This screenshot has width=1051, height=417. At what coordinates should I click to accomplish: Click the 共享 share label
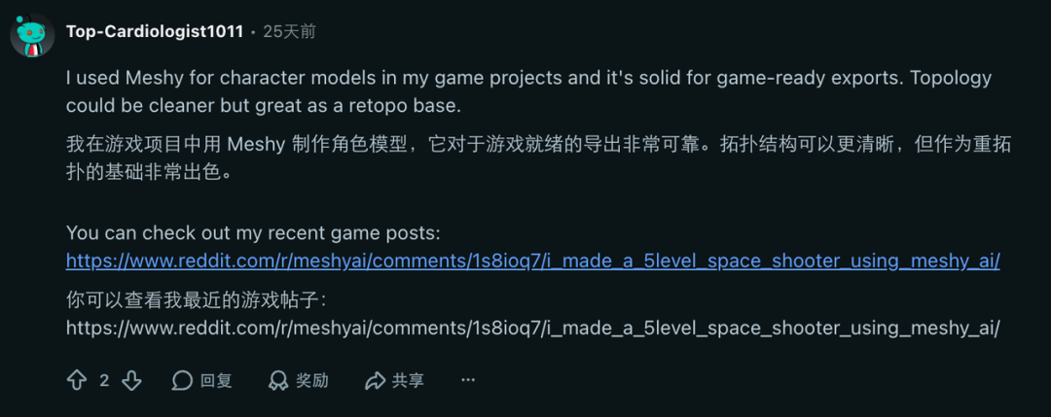click(x=409, y=380)
